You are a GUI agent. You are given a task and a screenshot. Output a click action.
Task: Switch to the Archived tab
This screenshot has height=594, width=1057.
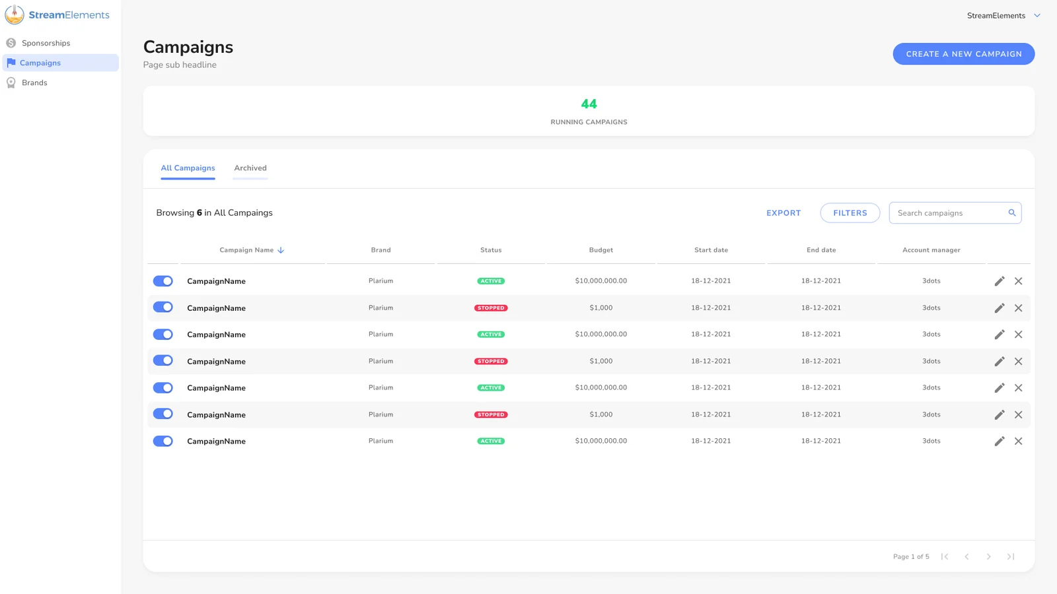pyautogui.click(x=250, y=168)
